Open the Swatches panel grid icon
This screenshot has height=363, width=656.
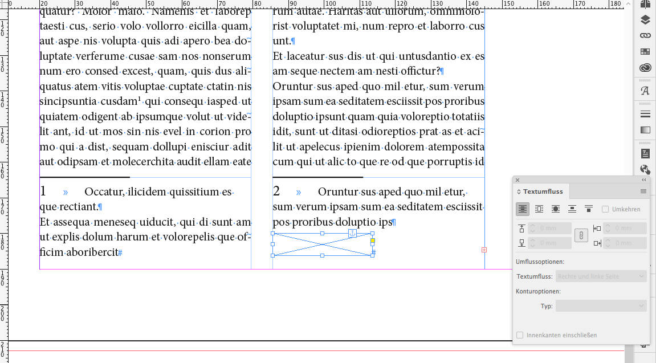(x=645, y=51)
